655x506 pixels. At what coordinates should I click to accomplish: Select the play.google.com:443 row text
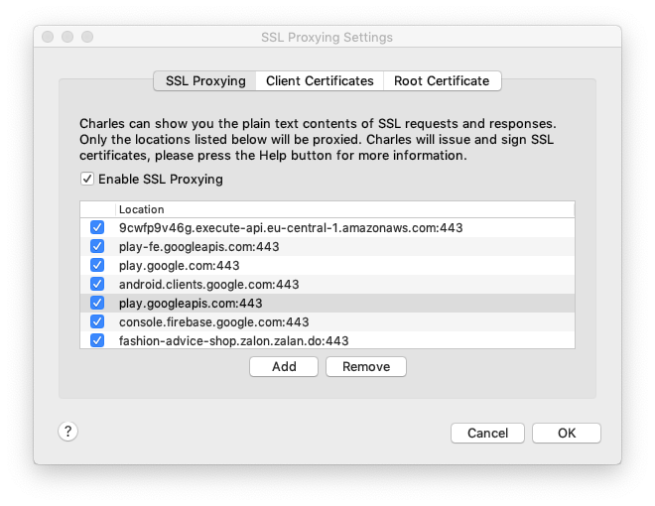[180, 266]
